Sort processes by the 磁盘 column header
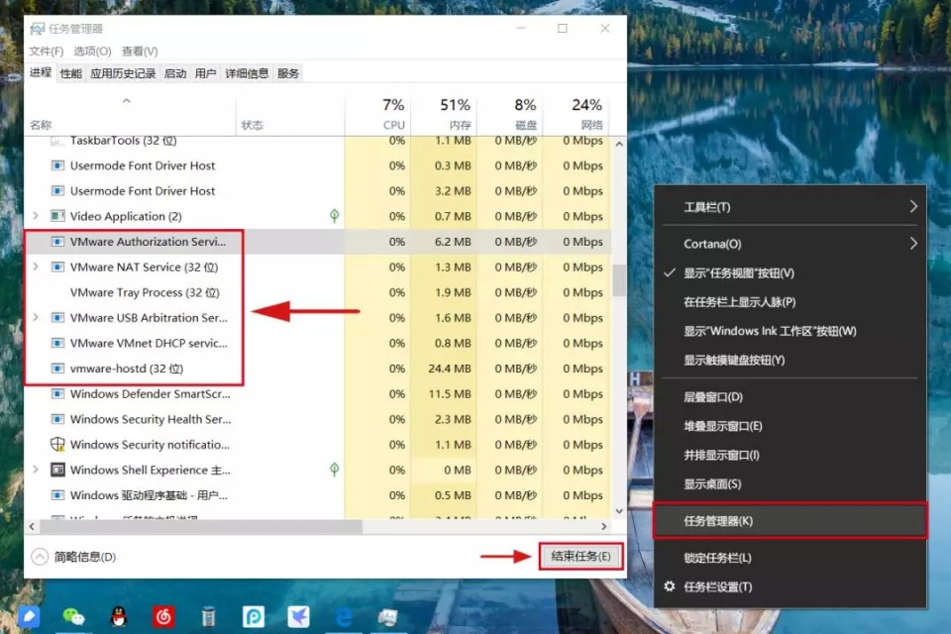The height and width of the screenshot is (634, 951). (510, 114)
